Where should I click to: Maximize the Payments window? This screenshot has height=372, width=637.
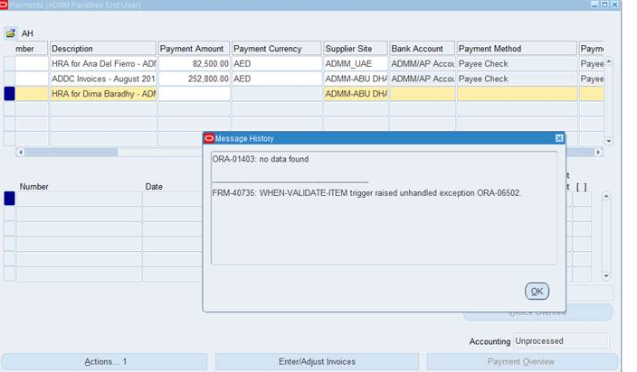click(x=604, y=5)
